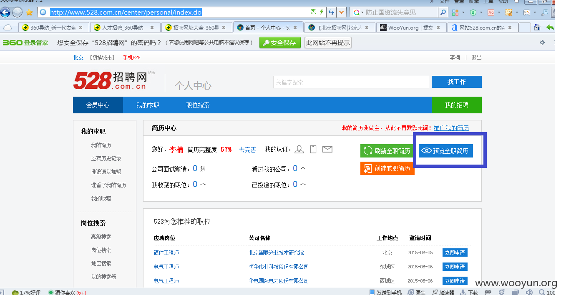561x295 pixels.
Task: Click the 推广我的简历 link
Action: click(x=451, y=128)
